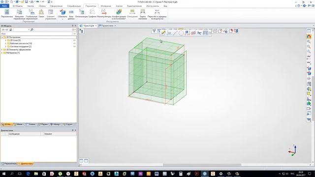
Task: Switch to the Инструменты ribbon tab
Action: tap(153, 6)
